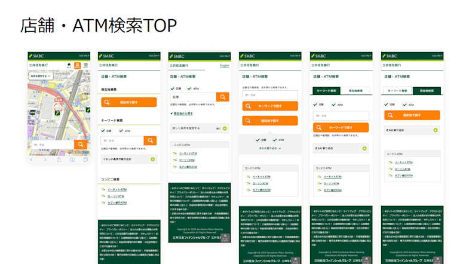
Task: Open Safari bookmarks icon below the map
Action: click(x=72, y=159)
